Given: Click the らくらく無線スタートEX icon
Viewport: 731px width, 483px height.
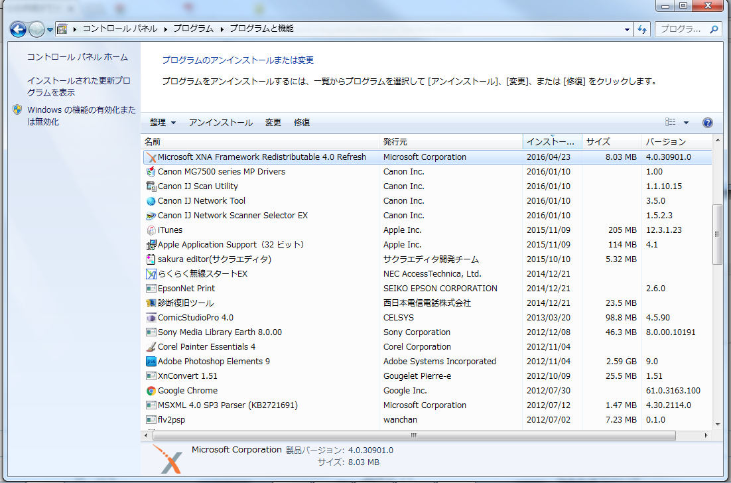Looking at the screenshot, I should (x=151, y=274).
